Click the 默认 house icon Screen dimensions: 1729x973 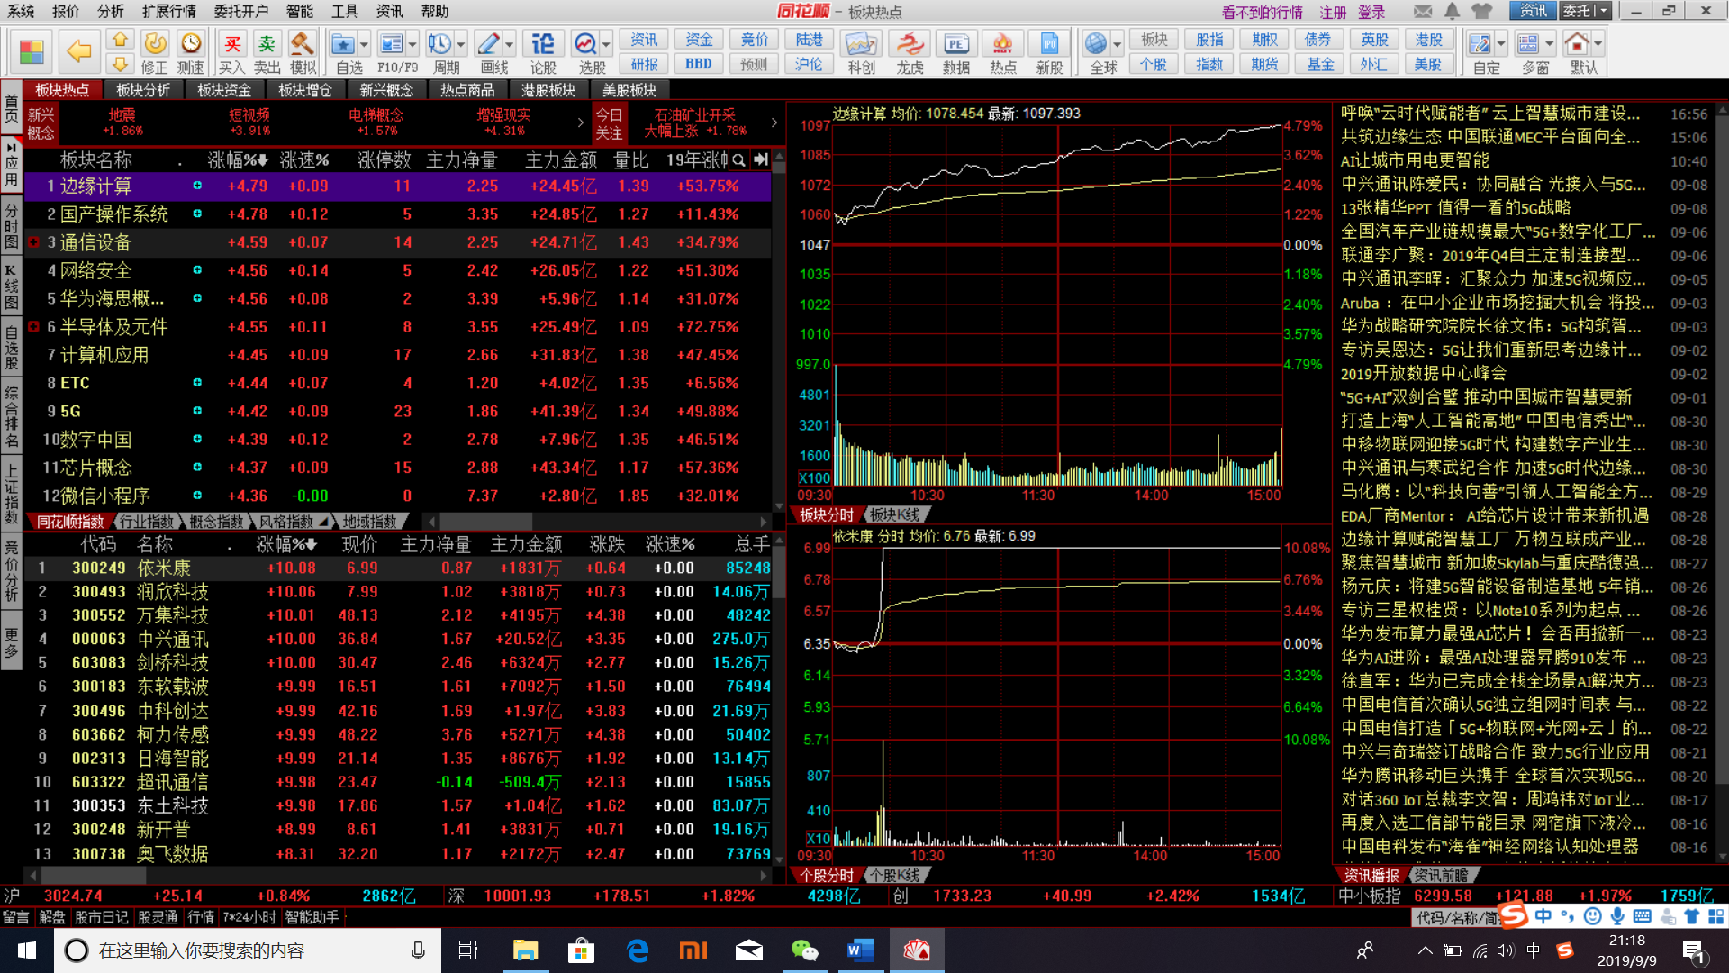(1577, 44)
